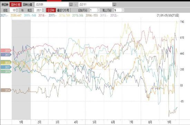
Task: Click the yellow 2016 line label tag
Action: [x=6, y=63]
